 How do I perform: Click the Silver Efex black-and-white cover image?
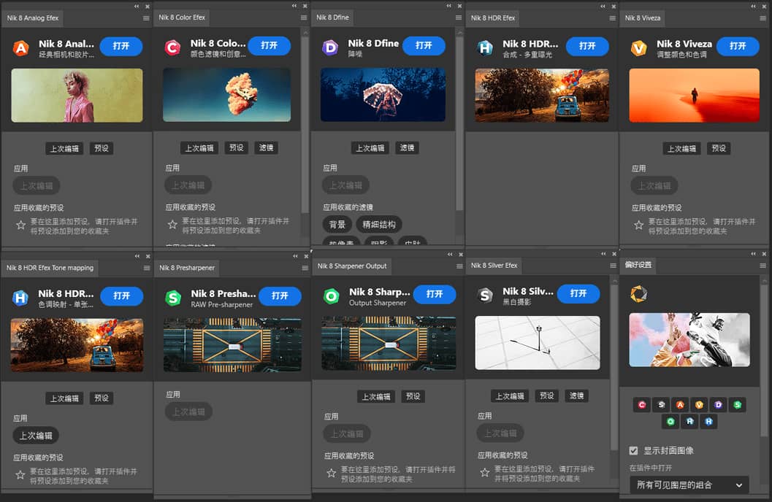pyautogui.click(x=538, y=343)
